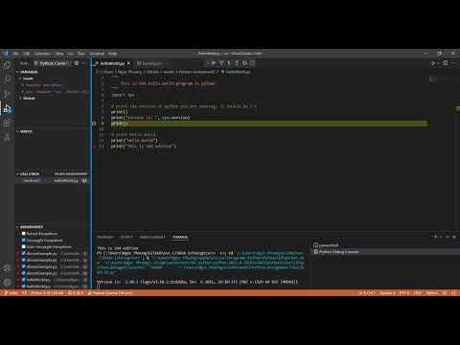Toggle the breakpoint on line 13
Viewport: 460px width, 345px height.
[94, 147]
